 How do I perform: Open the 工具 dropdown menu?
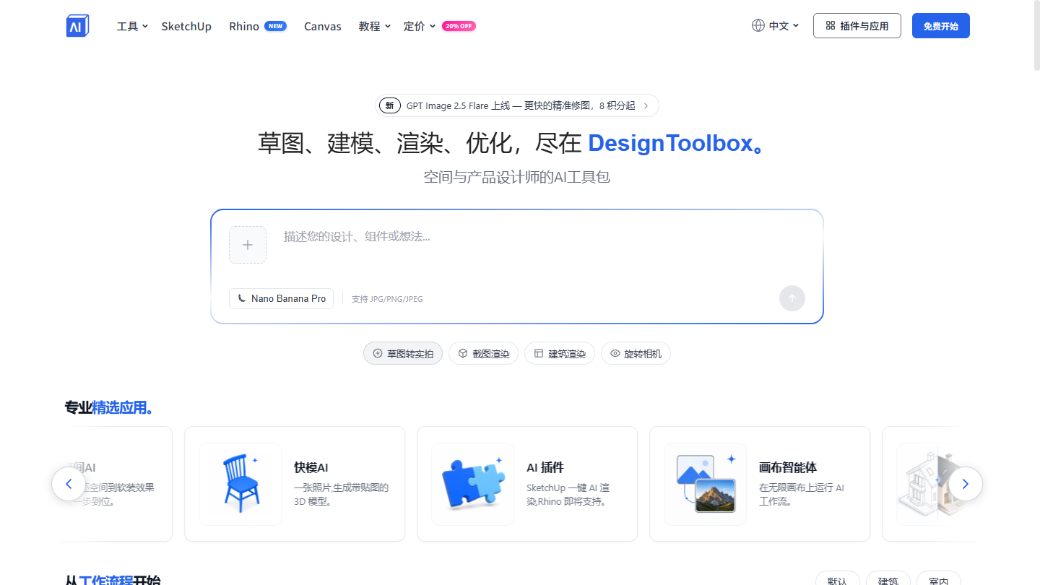pyautogui.click(x=132, y=26)
